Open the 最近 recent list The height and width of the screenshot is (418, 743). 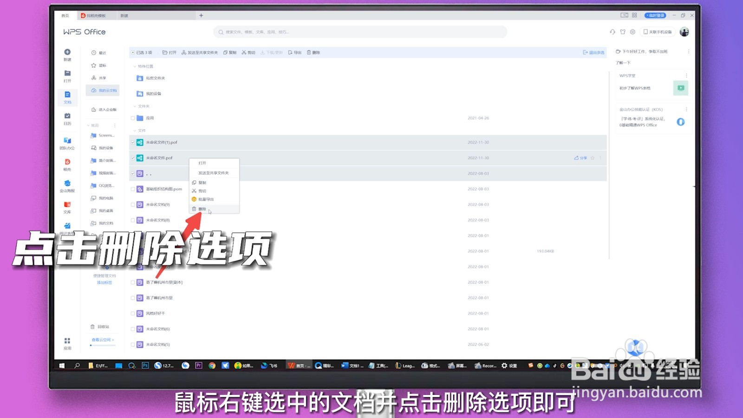point(99,53)
